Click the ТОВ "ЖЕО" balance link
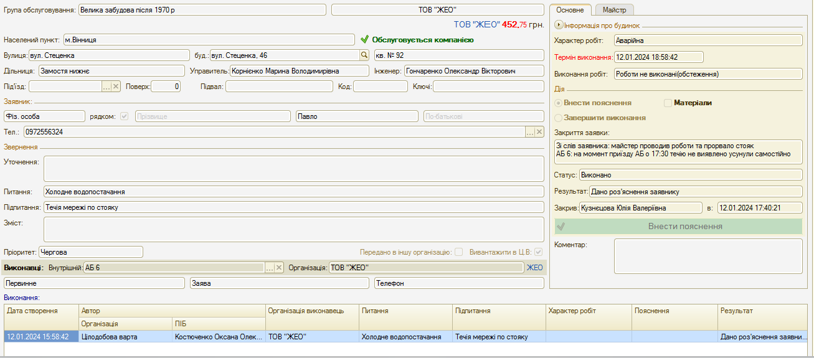The image size is (814, 358). (476, 25)
